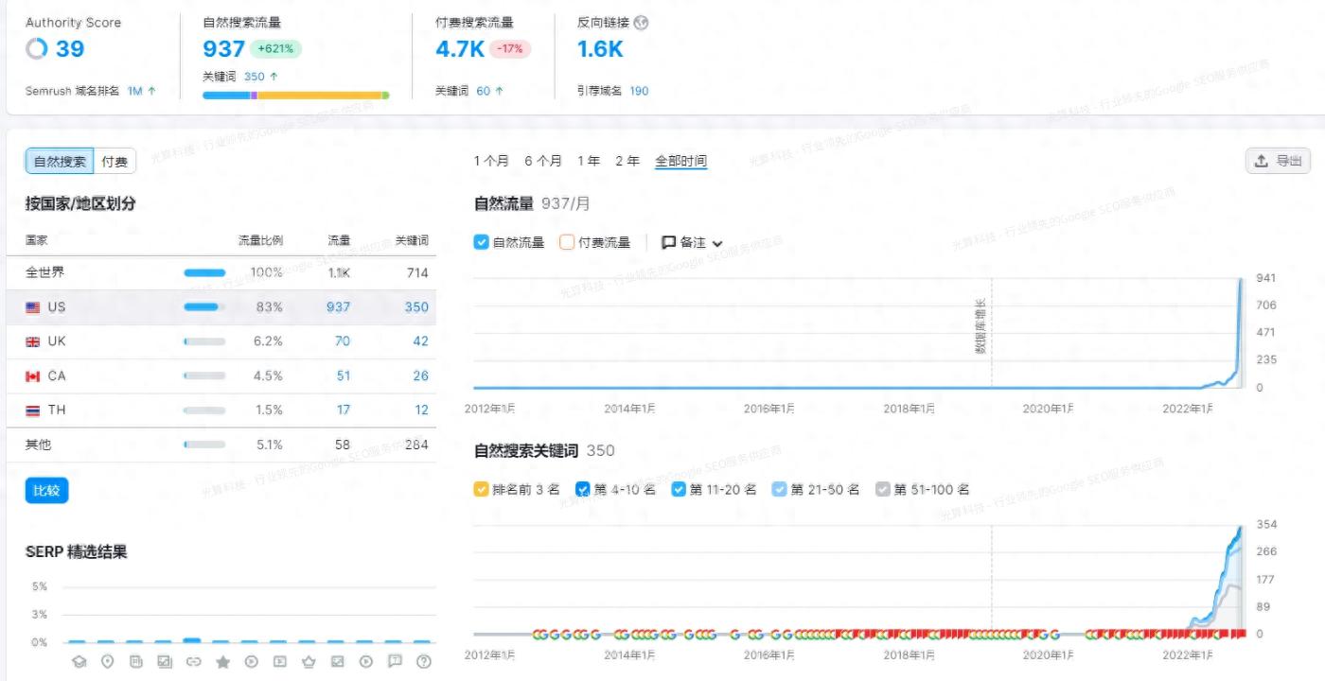This screenshot has width=1325, height=681.
Task: Click the link chain SERP feature icon
Action: (193, 662)
